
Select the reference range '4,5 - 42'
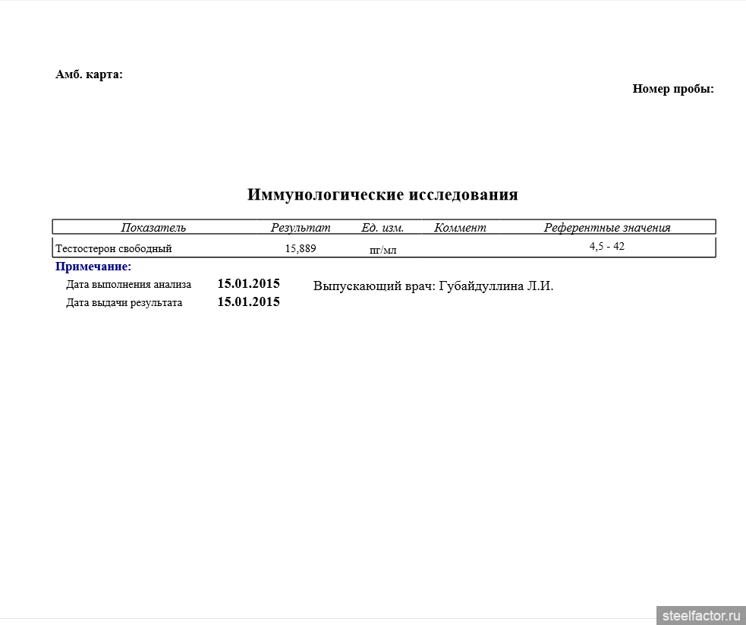607,246
